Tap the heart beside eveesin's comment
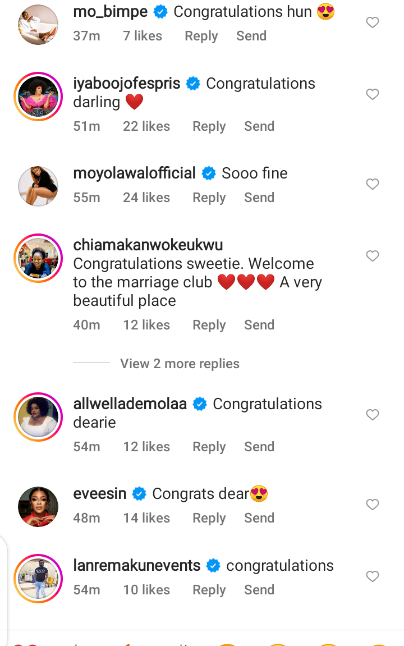Image resolution: width=404 pixels, height=646 pixels. click(373, 505)
